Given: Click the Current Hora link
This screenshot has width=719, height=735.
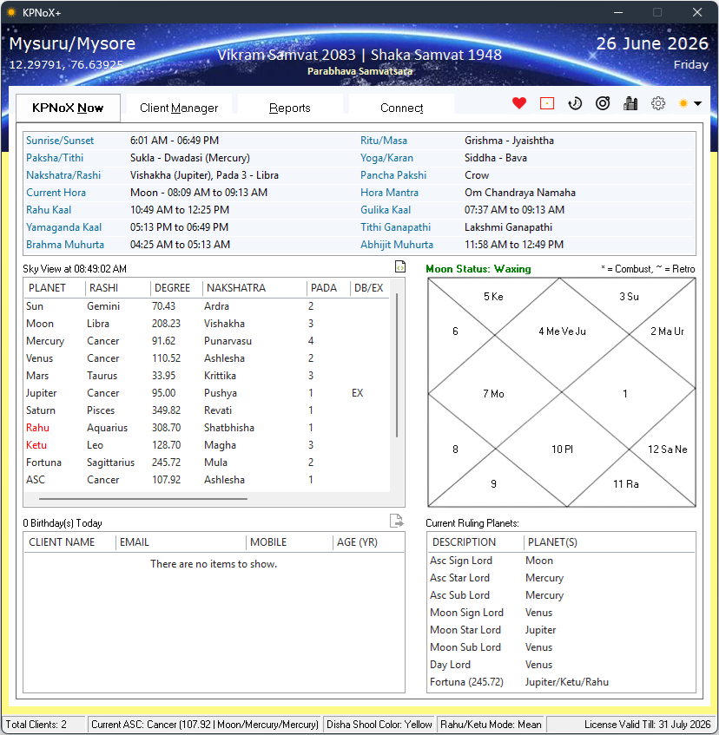Looking at the screenshot, I should 56,193.
